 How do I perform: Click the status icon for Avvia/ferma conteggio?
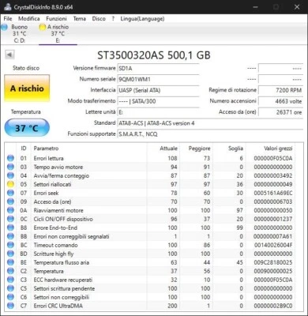(x=10, y=175)
